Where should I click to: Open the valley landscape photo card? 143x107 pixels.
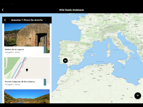(27, 96)
